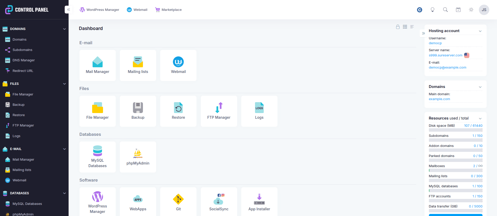Open the JS user avatar menu
Screen dimensions: 497x216
(x=484, y=10)
